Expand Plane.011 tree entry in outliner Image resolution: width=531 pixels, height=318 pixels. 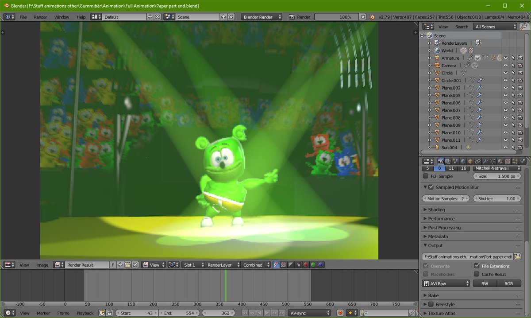(x=429, y=140)
